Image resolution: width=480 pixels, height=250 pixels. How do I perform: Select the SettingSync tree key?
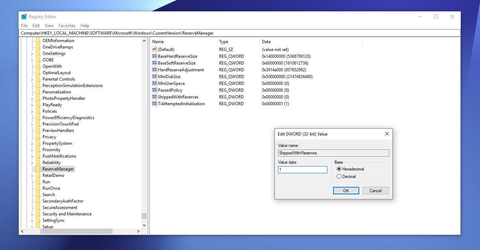tap(54, 220)
